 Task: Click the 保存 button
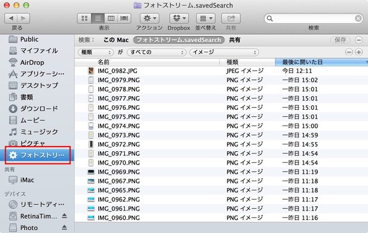[340, 40]
